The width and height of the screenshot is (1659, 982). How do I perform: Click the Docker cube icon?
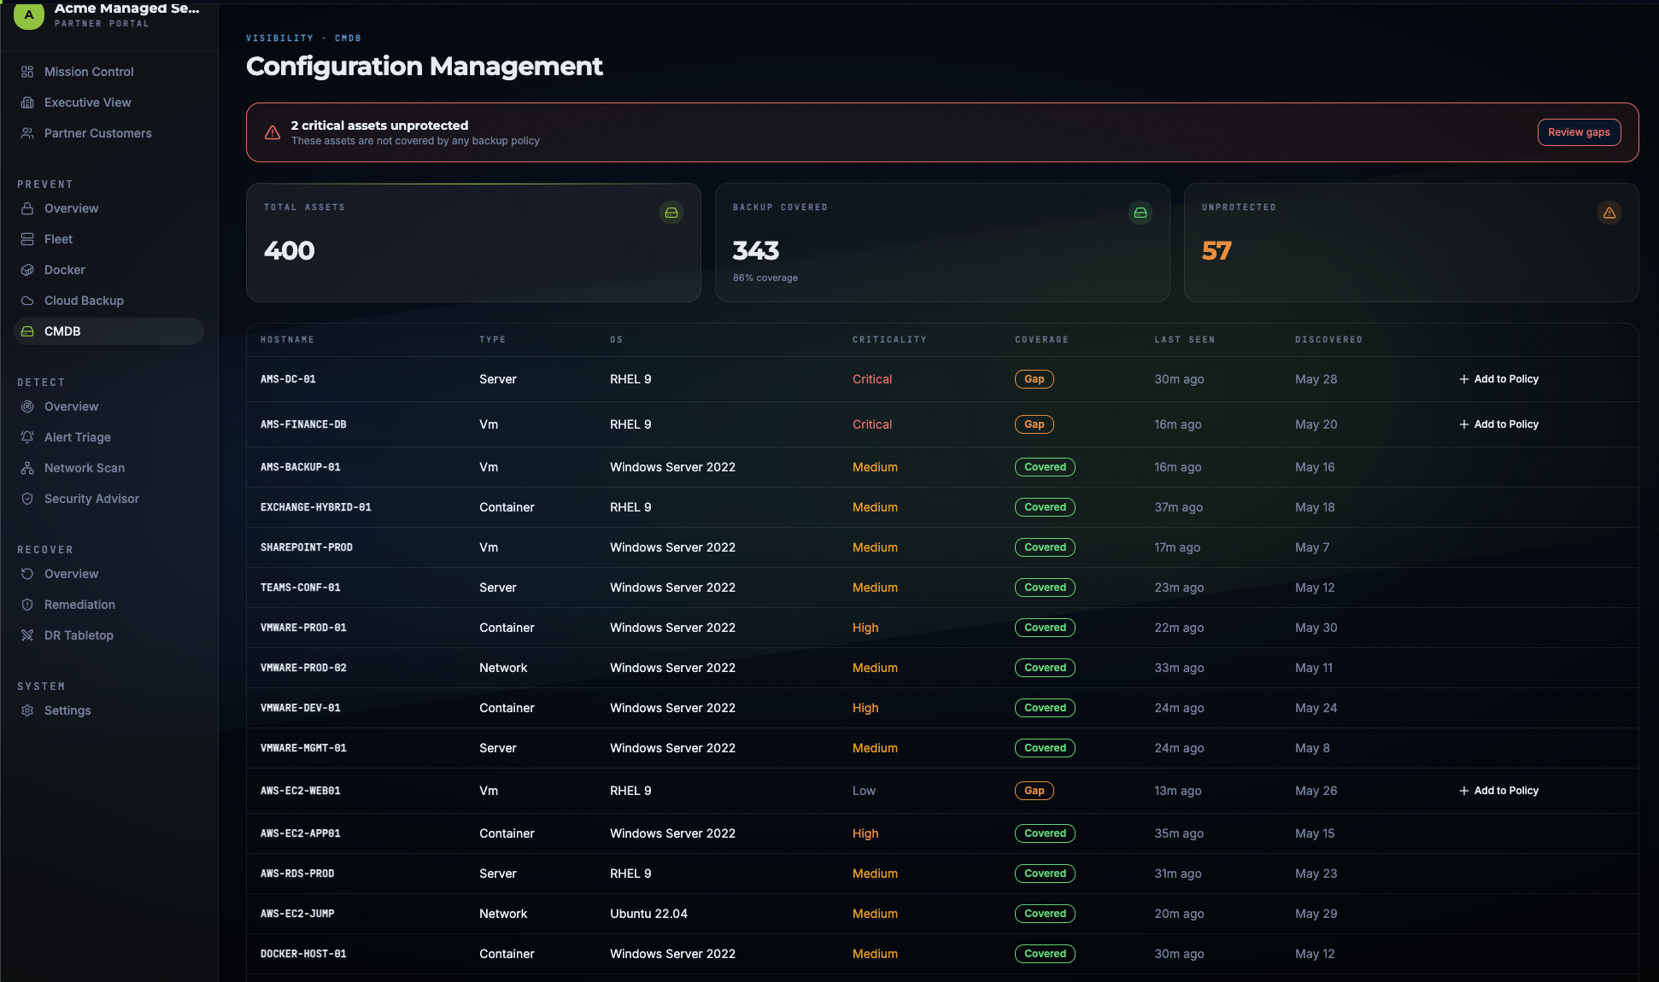tap(27, 270)
